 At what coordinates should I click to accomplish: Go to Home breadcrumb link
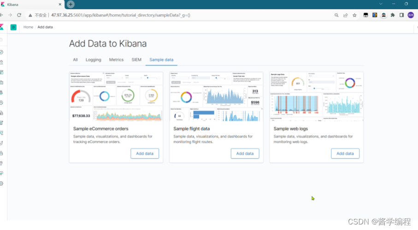tap(28, 27)
